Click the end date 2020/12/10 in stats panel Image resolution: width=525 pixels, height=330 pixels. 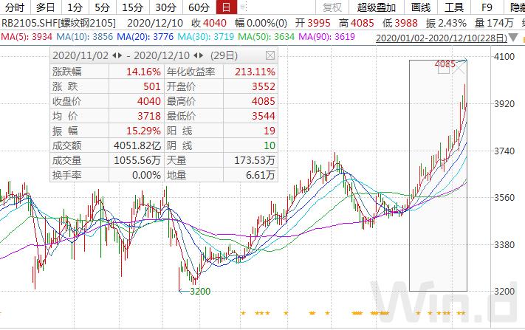(162, 55)
